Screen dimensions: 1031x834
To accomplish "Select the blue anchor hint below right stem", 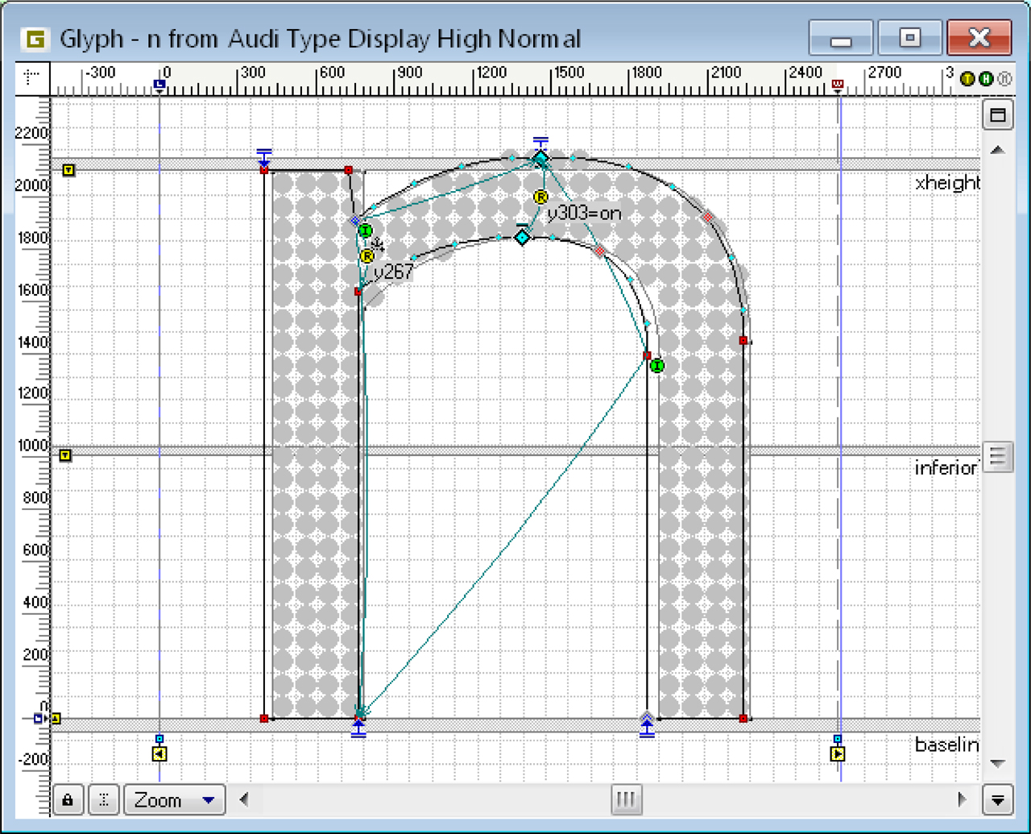I will coord(647,729).
